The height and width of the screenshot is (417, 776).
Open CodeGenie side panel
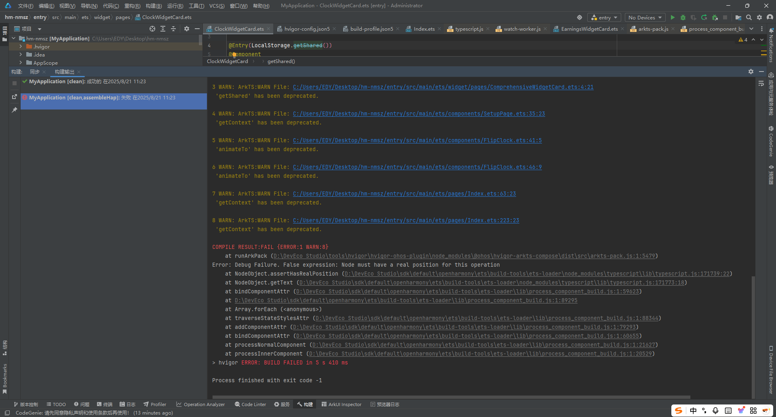point(771,141)
